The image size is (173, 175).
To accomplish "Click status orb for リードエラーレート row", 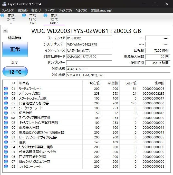I will pos(6,89).
